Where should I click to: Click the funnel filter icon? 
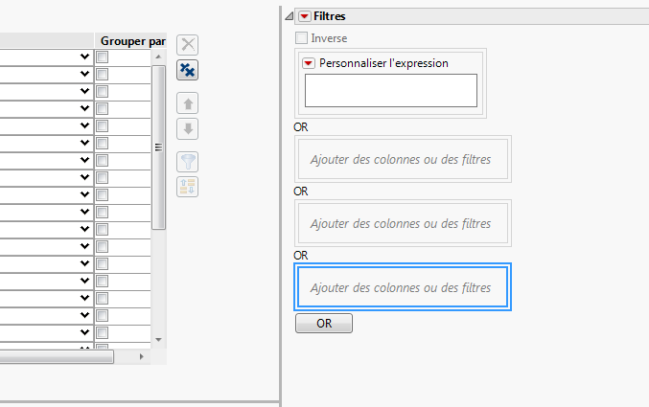point(189,162)
